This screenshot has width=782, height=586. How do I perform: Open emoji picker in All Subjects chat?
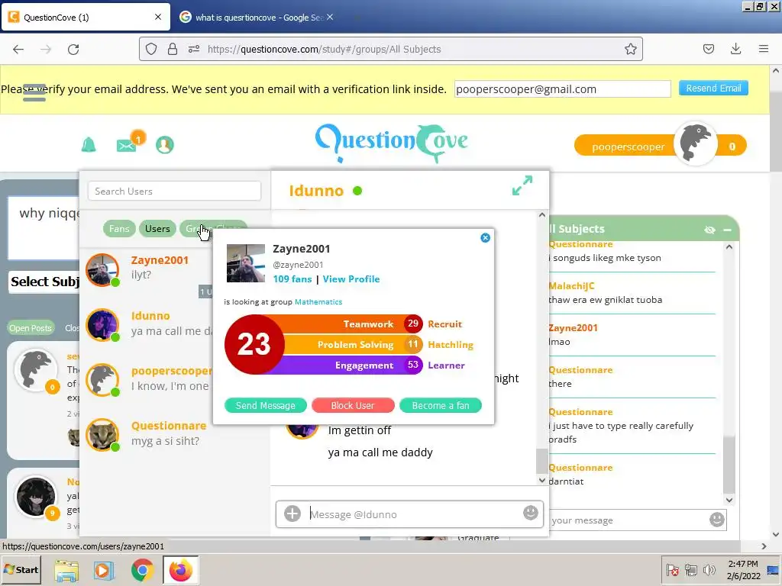pyautogui.click(x=716, y=520)
